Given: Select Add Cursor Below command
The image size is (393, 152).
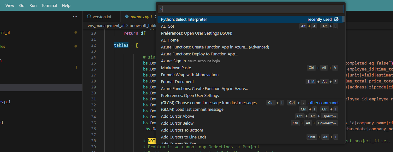Looking at the screenshot, I should [250, 123].
